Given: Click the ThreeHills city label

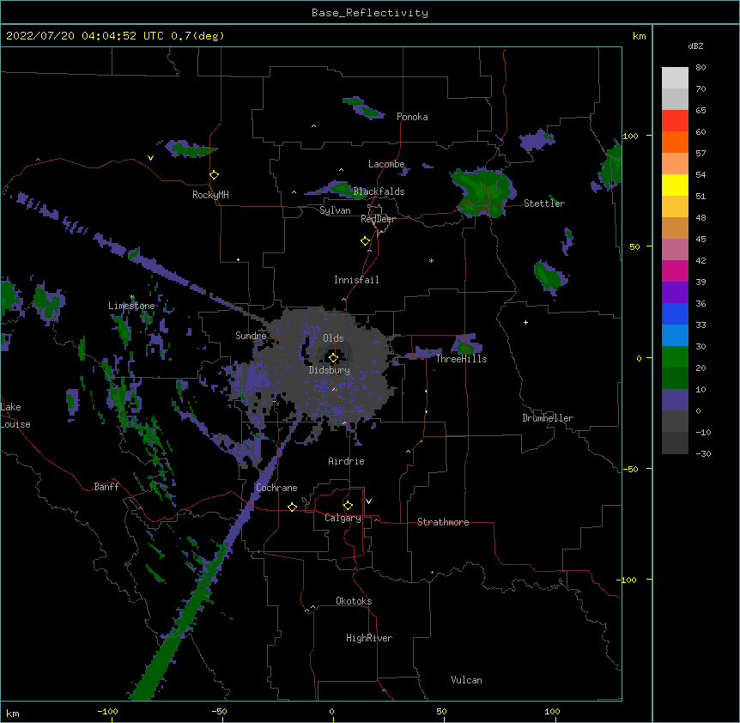Looking at the screenshot, I should 461,359.
